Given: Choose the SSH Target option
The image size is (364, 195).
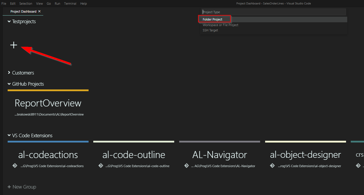Looking at the screenshot, I should 210,30.
